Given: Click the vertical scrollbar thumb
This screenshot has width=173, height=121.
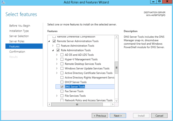Looking at the screenshot, I should click(116, 68).
